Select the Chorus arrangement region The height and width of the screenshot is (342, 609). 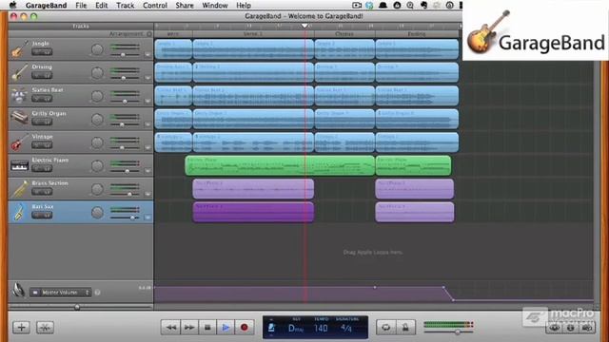pos(344,34)
